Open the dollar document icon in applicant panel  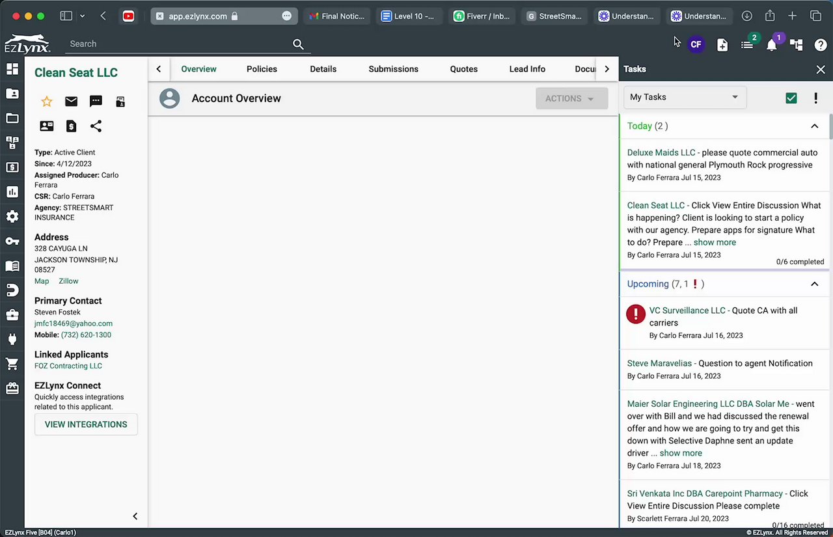[x=71, y=126]
